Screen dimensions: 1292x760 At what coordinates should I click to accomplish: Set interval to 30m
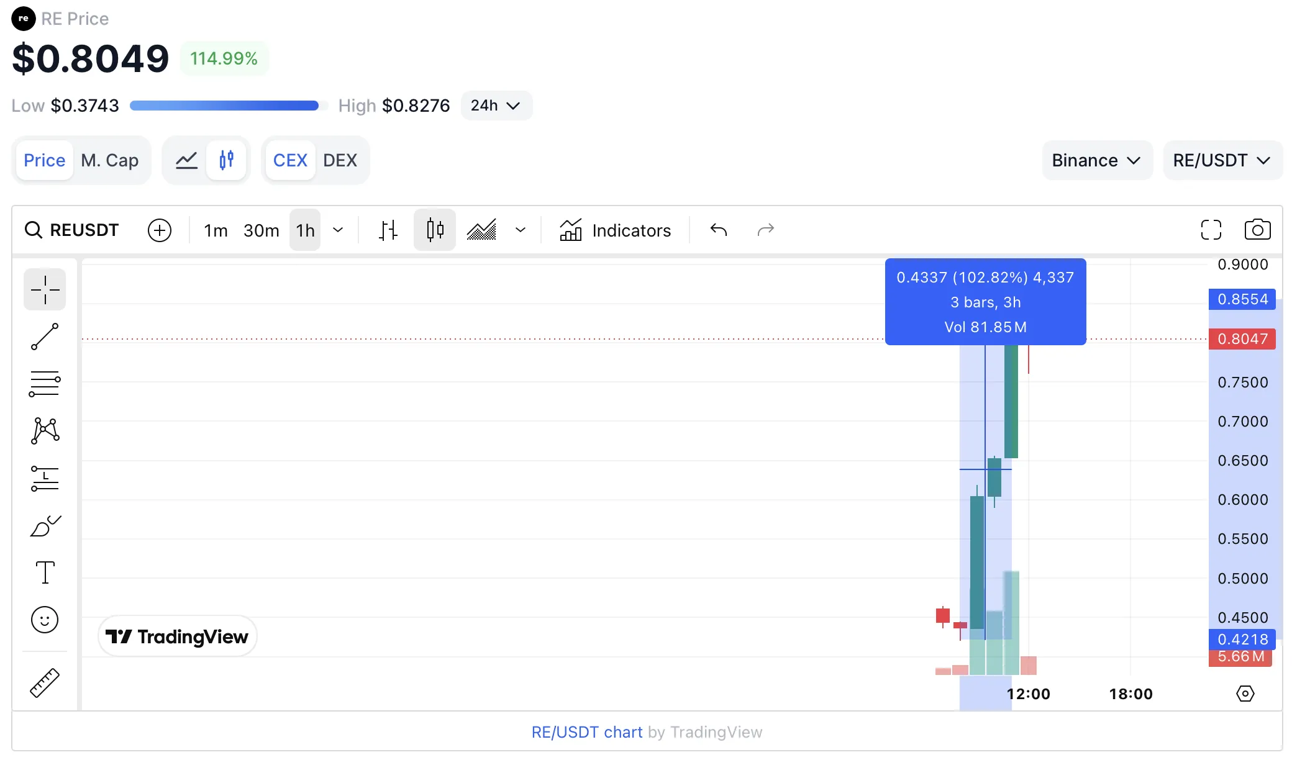coord(262,230)
